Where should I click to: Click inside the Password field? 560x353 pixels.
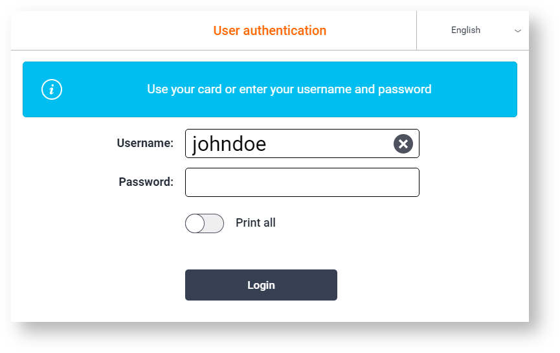[x=302, y=183]
